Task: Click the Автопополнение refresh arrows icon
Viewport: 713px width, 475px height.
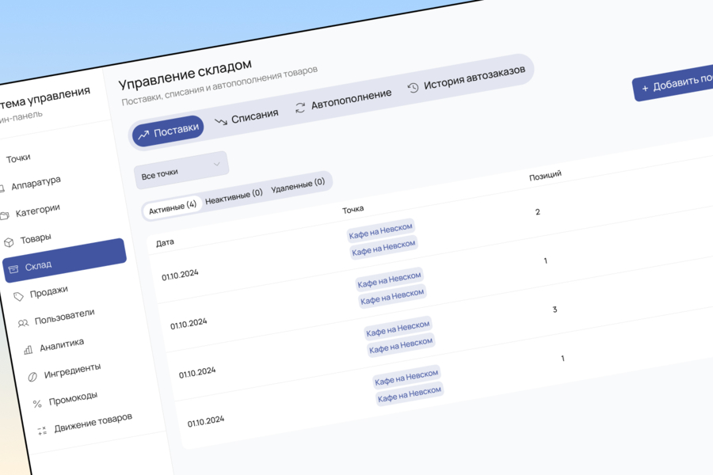Action: pos(300,108)
